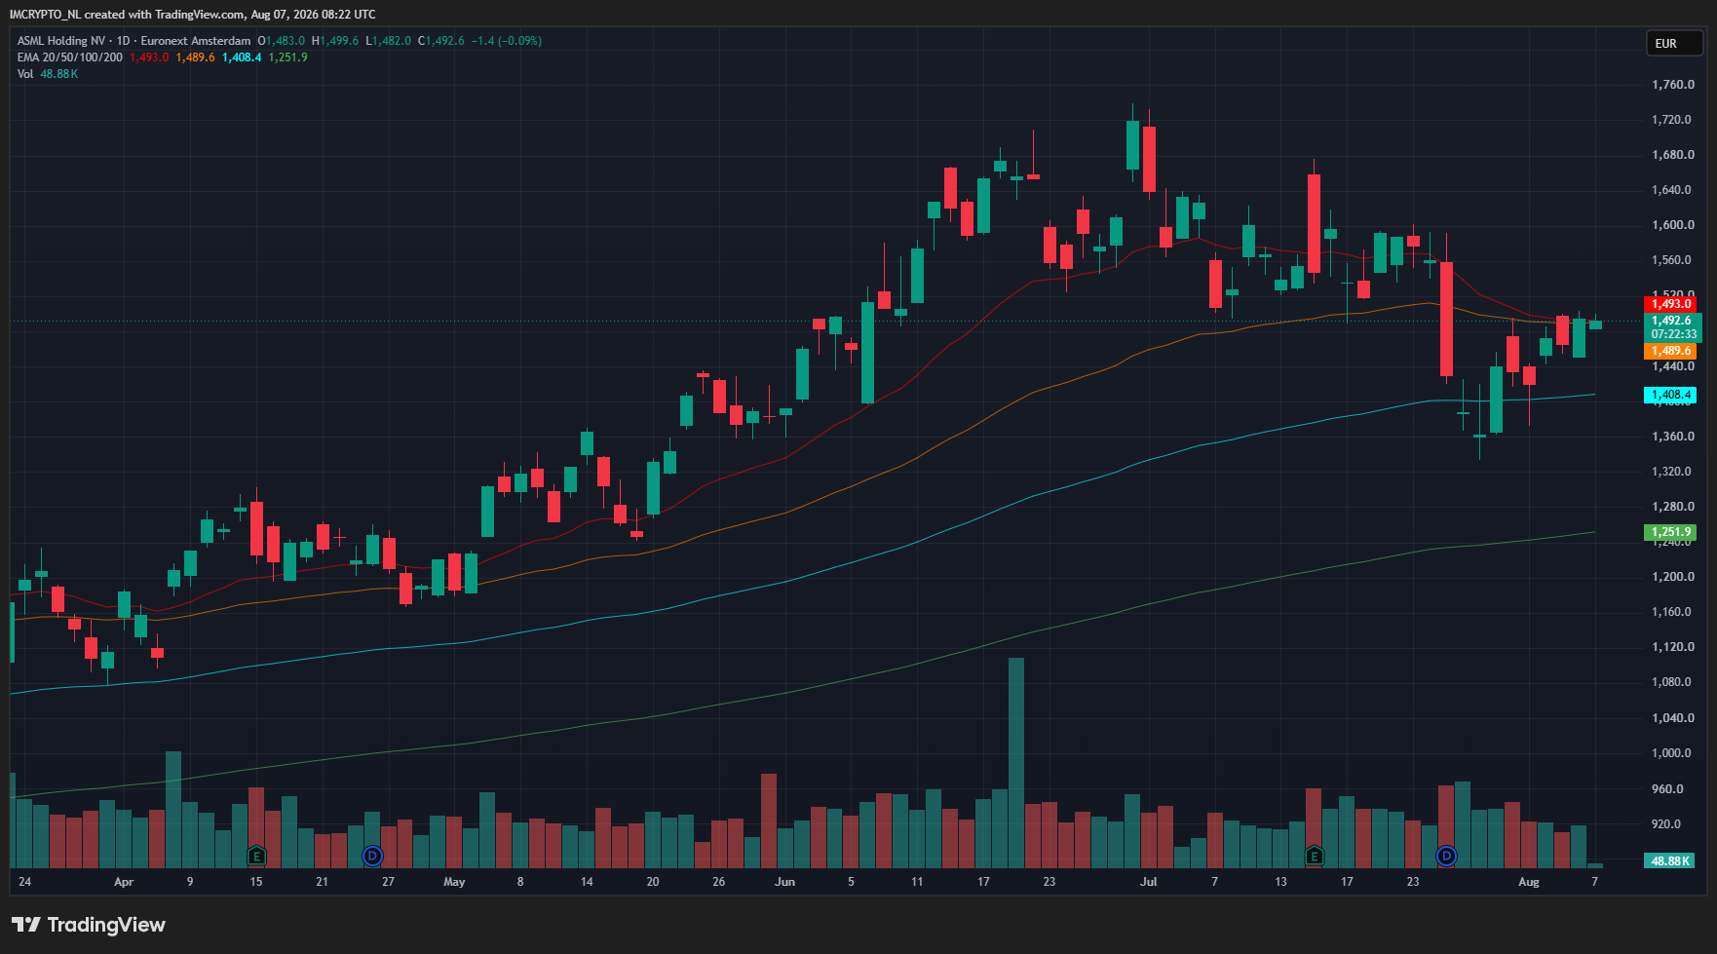Click the May label on time axis
1717x954 pixels.
(x=454, y=882)
